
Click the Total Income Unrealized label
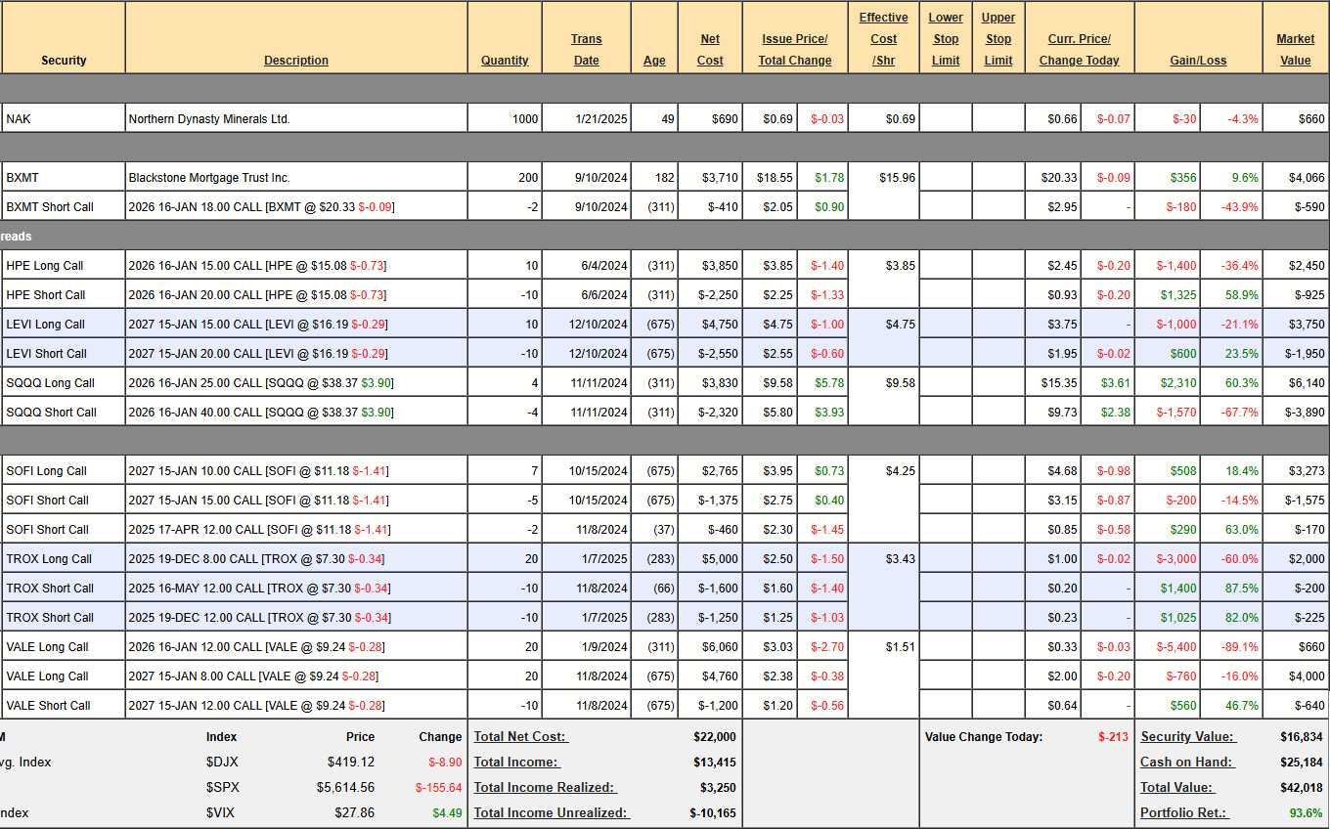click(552, 813)
